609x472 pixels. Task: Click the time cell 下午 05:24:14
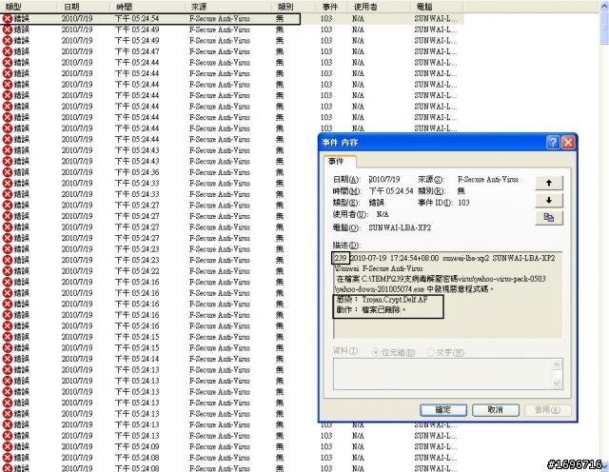(x=137, y=359)
